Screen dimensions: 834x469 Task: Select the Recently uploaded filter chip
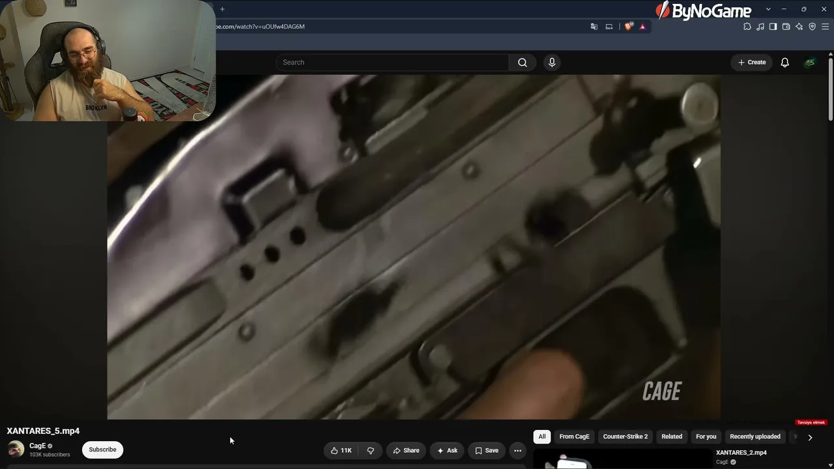(755, 436)
